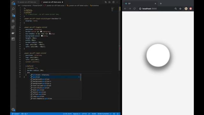Click the components breadcrumb segment
204x115 pixels.
(26, 6)
